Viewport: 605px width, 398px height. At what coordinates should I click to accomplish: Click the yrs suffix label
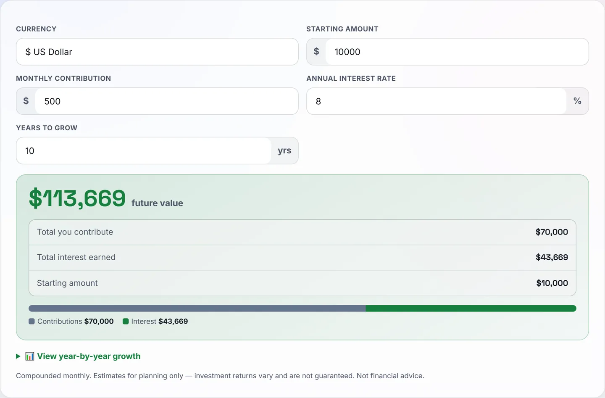(284, 150)
